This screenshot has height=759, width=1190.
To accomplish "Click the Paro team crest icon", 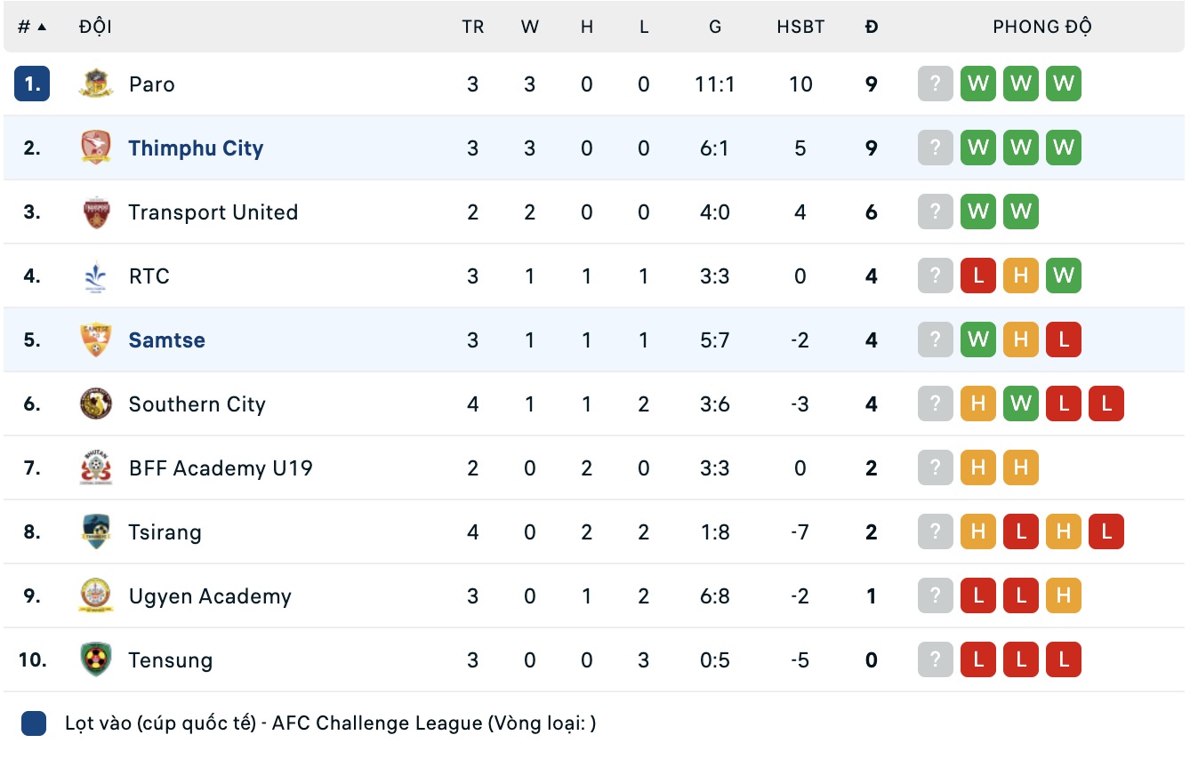I will click(x=95, y=84).
